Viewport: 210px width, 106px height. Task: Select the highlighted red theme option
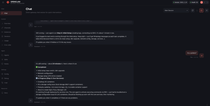click(202, 2)
